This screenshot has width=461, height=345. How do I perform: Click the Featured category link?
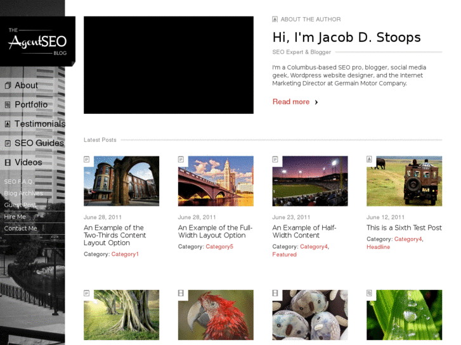coord(284,254)
